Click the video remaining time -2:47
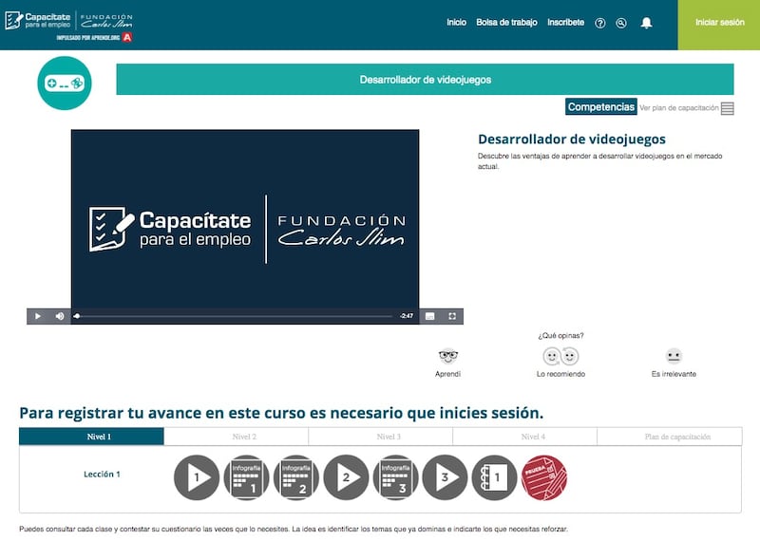 407,316
